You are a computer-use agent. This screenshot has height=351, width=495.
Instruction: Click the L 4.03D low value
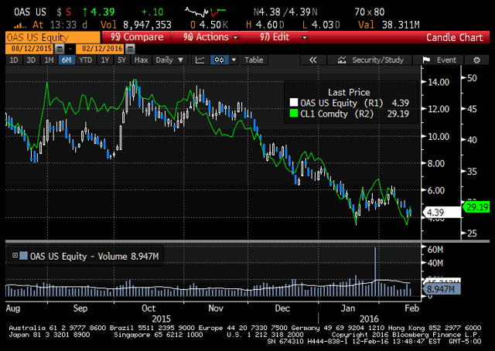pyautogui.click(x=321, y=25)
